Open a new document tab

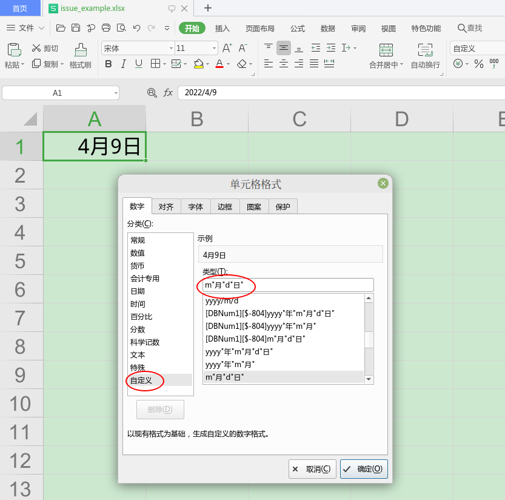(208, 8)
